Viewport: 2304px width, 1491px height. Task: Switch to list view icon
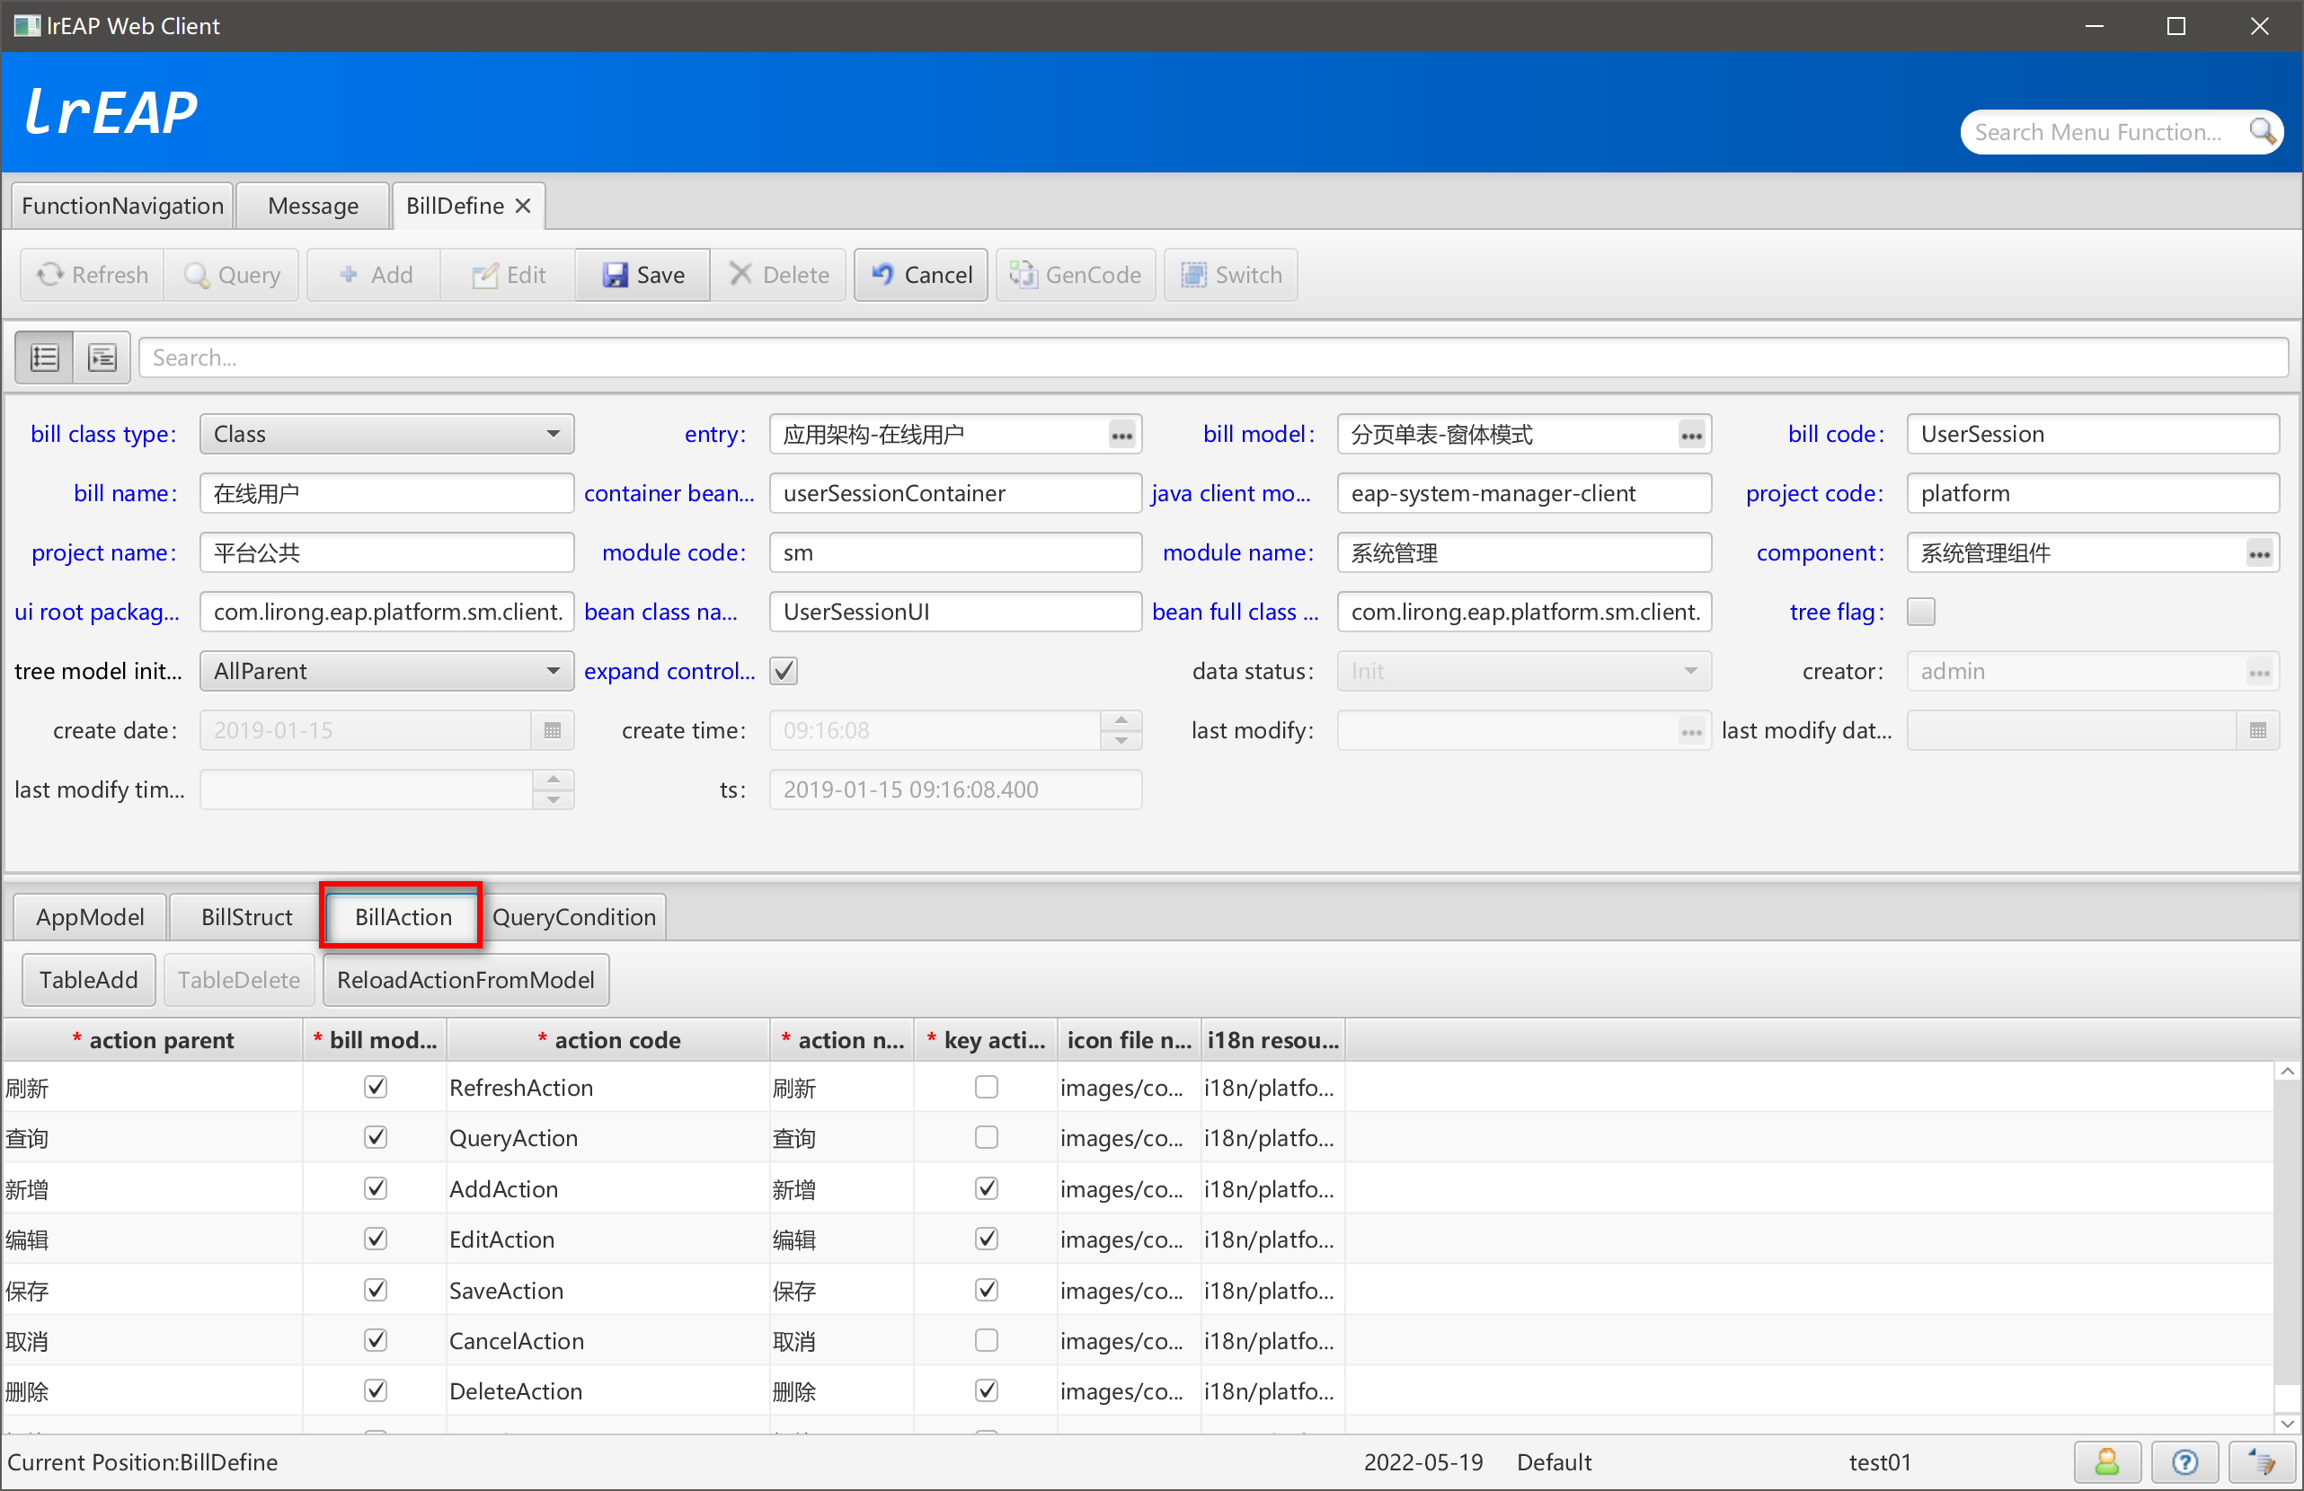pos(45,358)
